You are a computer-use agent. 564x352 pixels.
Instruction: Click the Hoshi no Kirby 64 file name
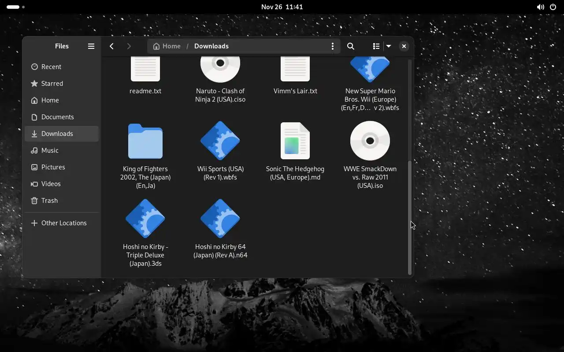click(220, 251)
